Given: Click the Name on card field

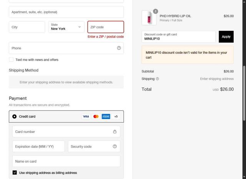Looking at the screenshot, I should tap(66, 161).
